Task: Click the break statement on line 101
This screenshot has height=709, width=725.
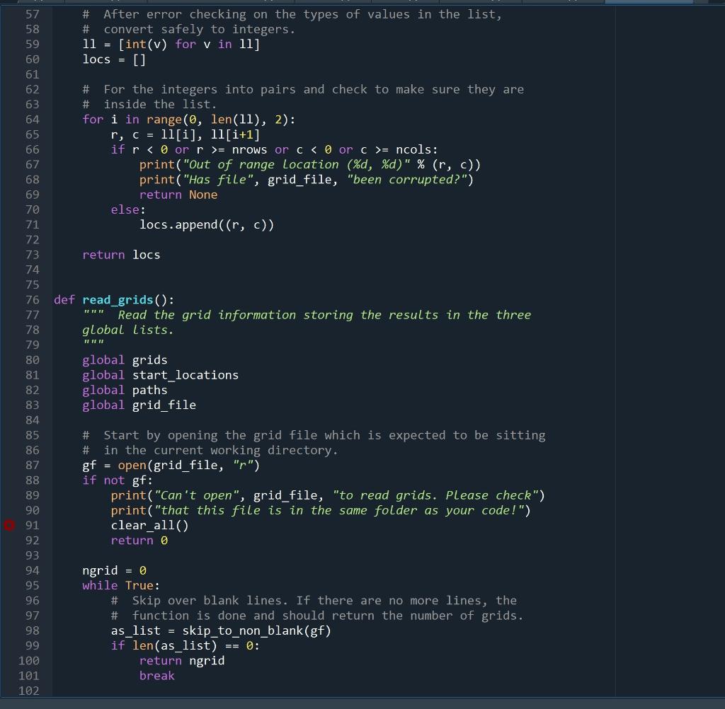Action: [156, 675]
